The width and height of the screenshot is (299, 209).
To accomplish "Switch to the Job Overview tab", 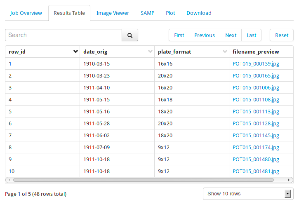I will tap(26, 13).
